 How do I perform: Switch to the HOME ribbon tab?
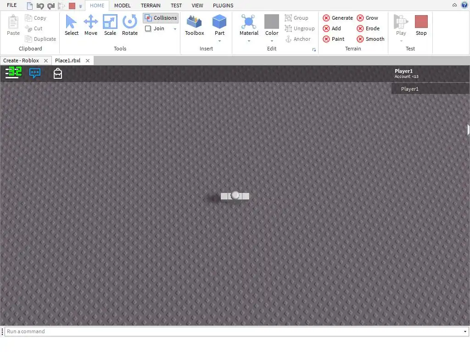tap(97, 5)
